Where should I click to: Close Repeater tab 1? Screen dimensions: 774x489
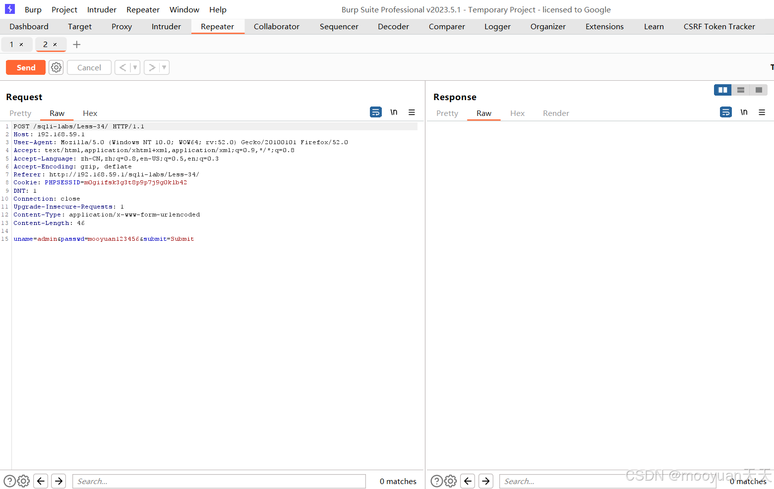[x=21, y=45]
